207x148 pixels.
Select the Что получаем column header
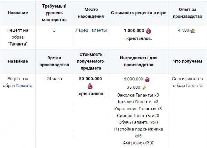pos(188,61)
